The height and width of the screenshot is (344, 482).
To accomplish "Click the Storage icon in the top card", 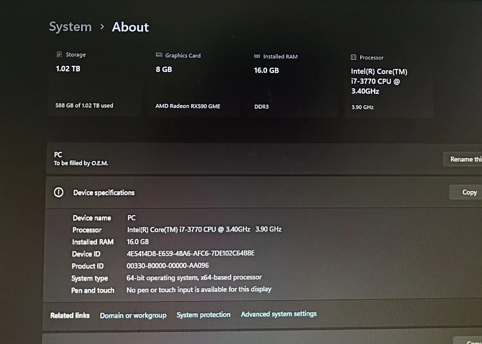I will coord(59,54).
